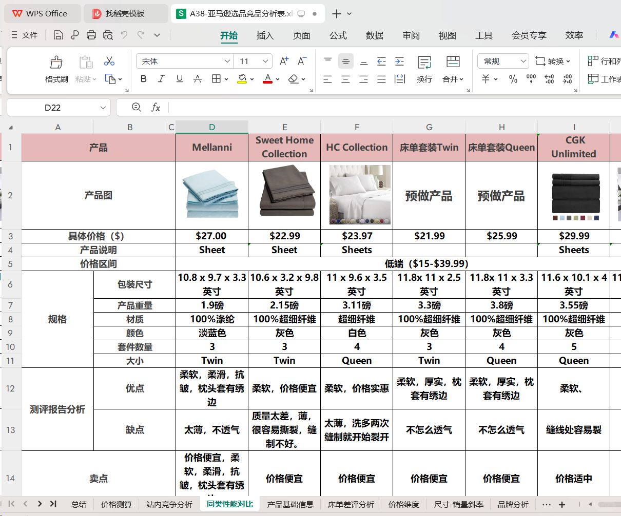Click the Cut scissors icon
Image resolution: width=621 pixels, height=516 pixels.
click(109, 61)
